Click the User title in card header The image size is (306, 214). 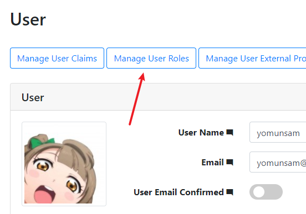coord(33,97)
